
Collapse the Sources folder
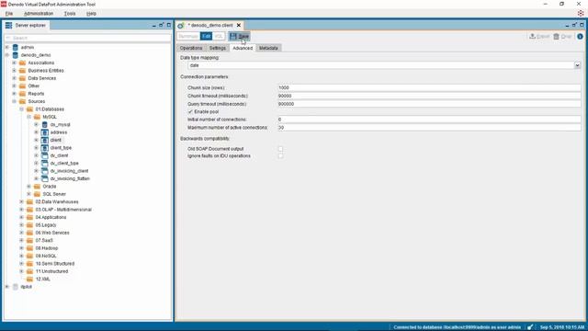(15, 101)
